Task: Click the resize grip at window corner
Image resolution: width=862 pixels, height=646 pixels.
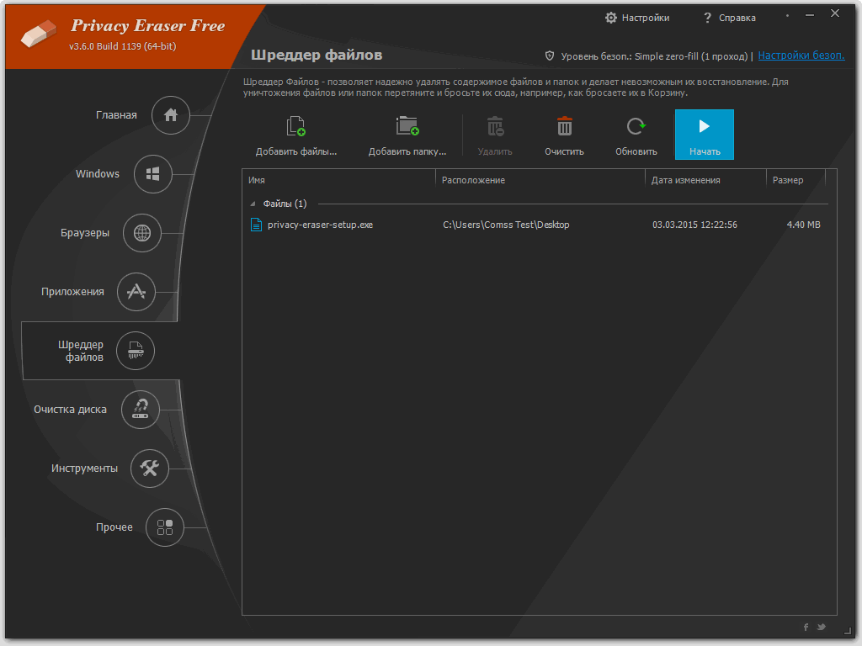Action: pos(847,630)
